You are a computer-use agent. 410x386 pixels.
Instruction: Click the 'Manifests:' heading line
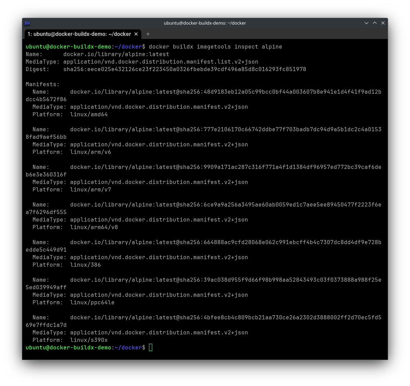[42, 84]
